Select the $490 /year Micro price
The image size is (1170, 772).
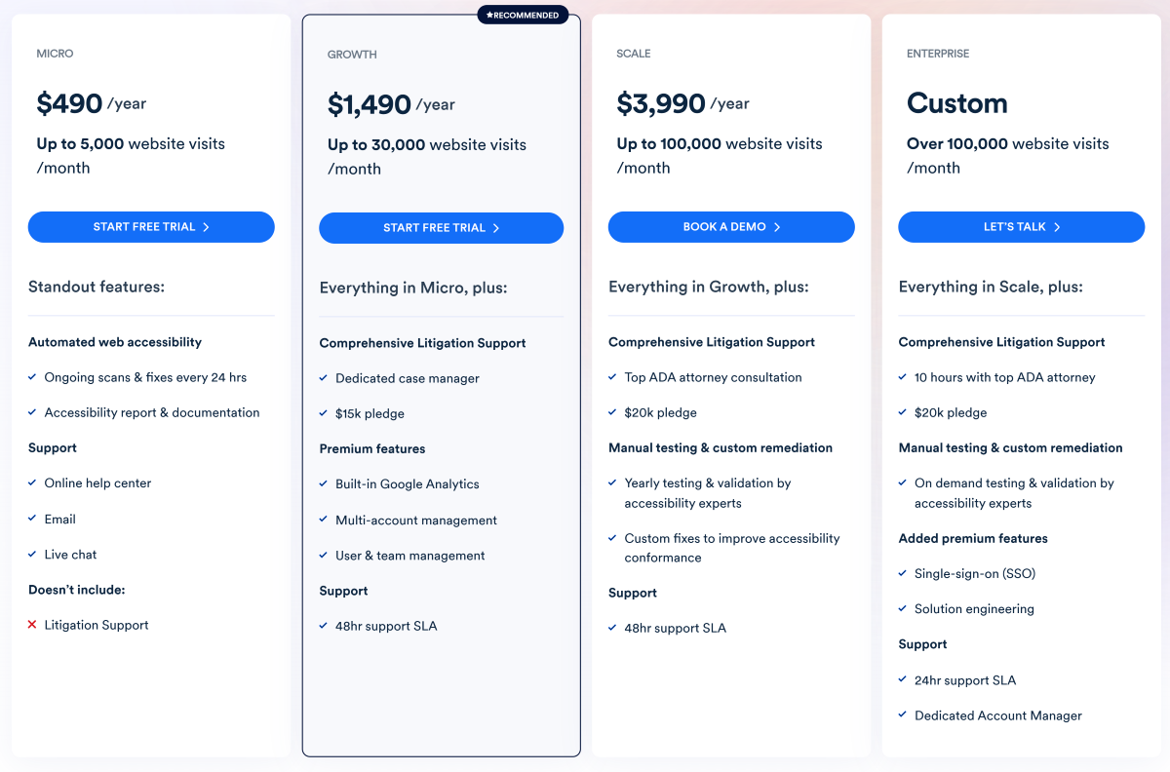(x=91, y=103)
